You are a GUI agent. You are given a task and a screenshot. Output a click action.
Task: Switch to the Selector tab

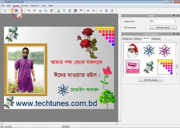pos(138,39)
